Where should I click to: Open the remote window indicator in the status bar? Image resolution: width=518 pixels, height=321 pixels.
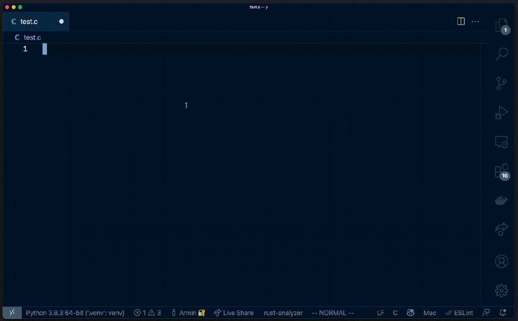click(x=12, y=312)
